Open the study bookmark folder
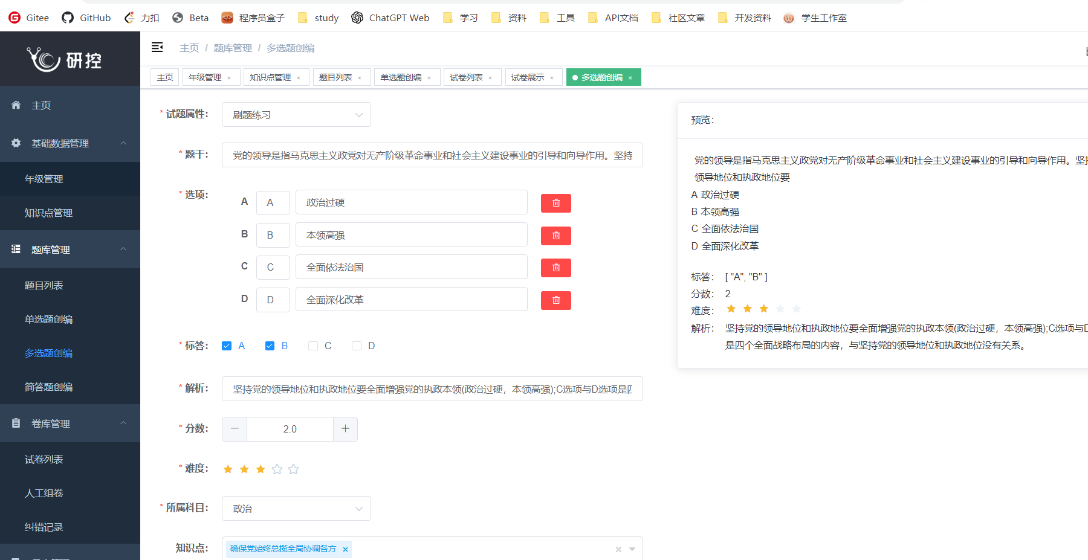Viewport: 1088px width, 560px height. point(318,18)
